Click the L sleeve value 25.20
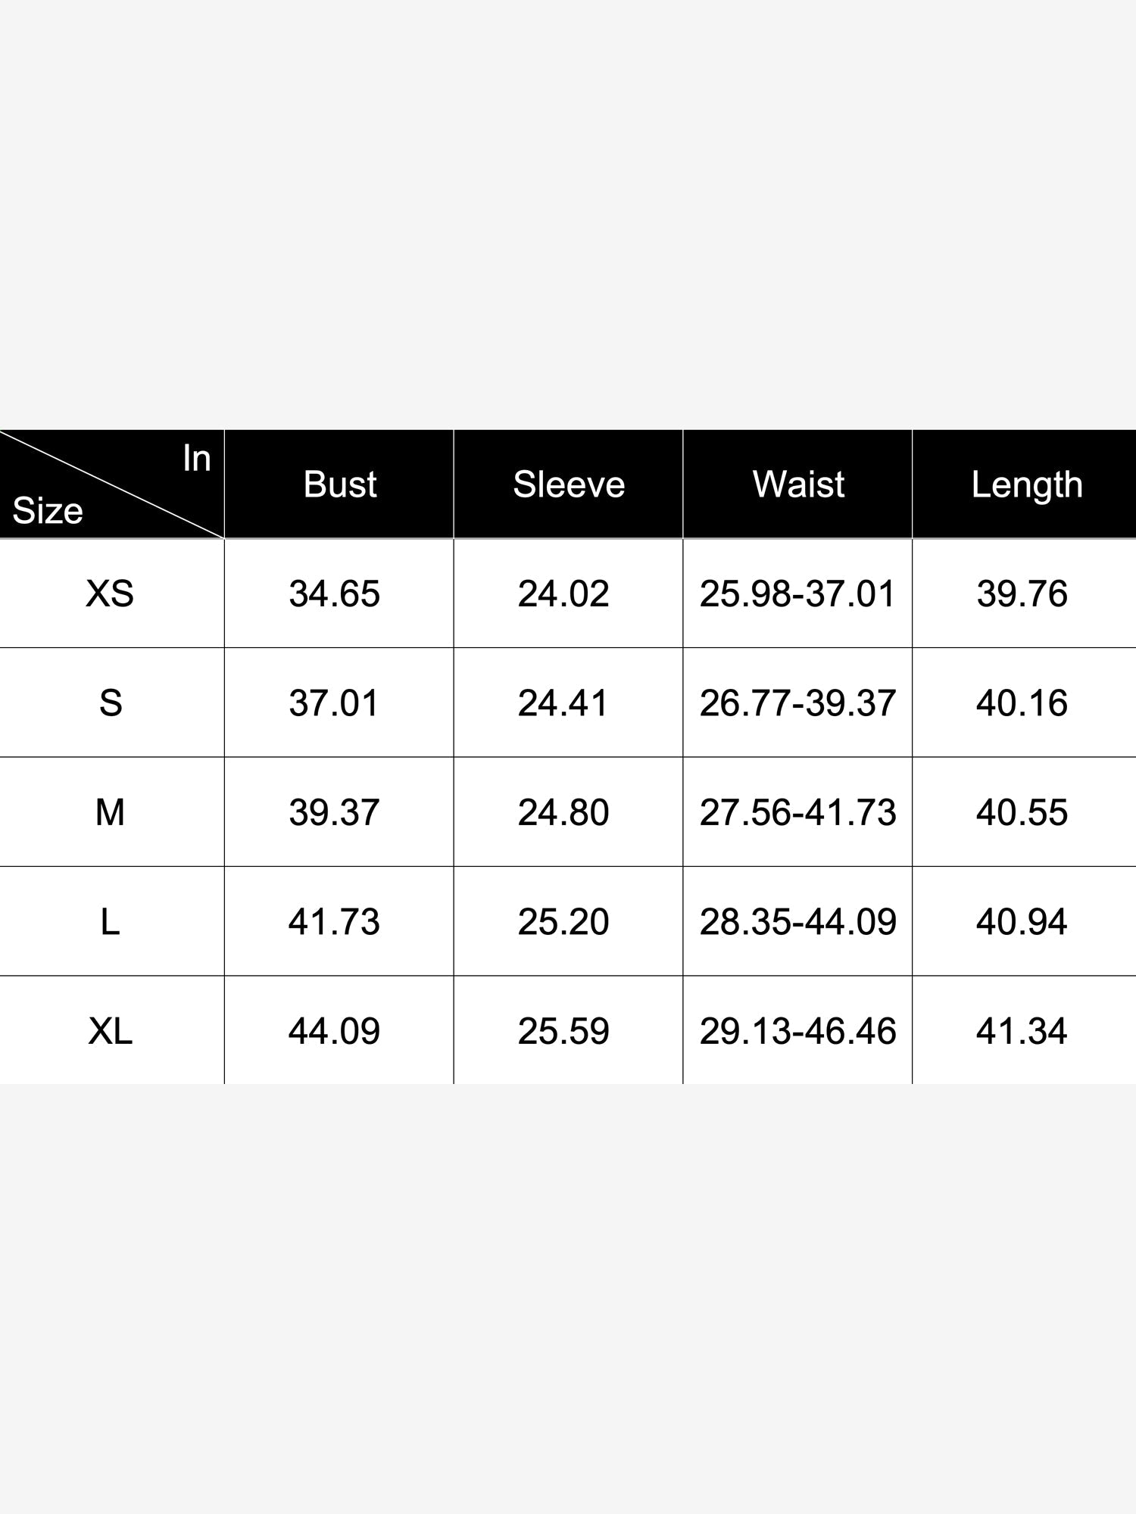Screen dimensions: 1136x1514 pos(563,922)
